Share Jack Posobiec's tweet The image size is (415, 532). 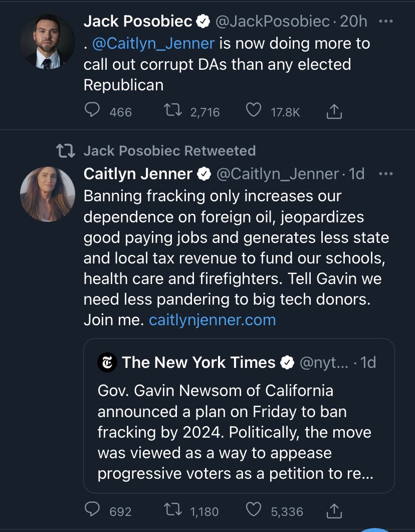[x=334, y=112]
